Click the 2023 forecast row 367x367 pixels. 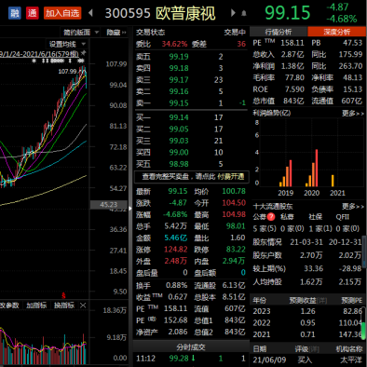pos(307,311)
